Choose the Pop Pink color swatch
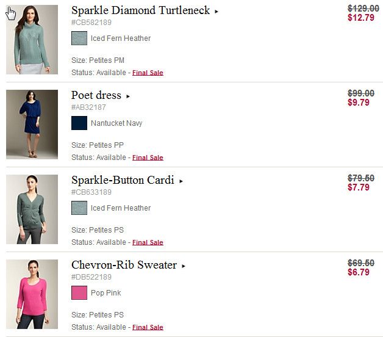This screenshot has height=337, width=383. tap(79, 293)
